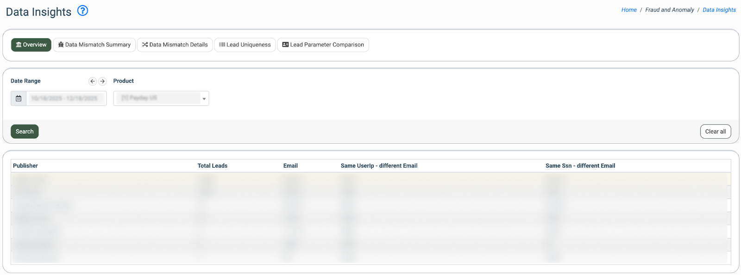Click the Clear all button
741x275 pixels.
[716, 132]
